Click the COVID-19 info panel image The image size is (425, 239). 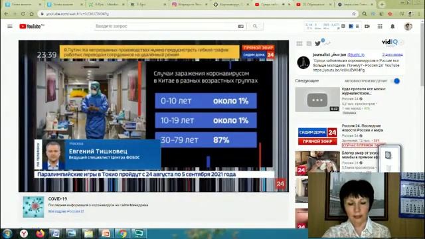[33, 207]
